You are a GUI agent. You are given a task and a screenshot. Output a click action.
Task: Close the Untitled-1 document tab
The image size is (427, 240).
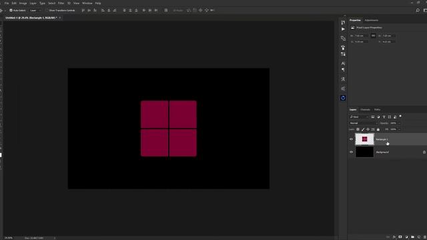pos(60,18)
